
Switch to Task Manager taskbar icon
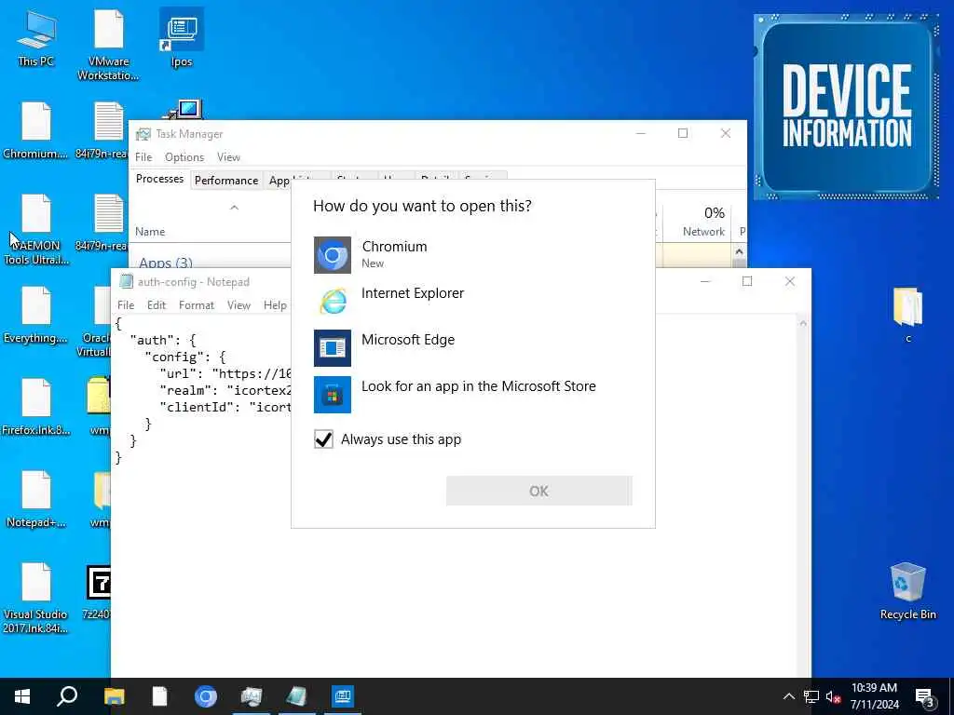coord(252,696)
